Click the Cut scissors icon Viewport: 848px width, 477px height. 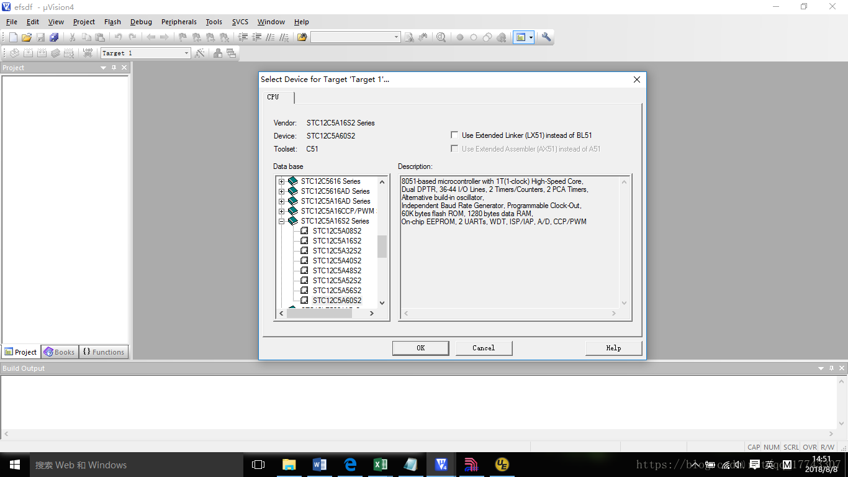[73, 37]
